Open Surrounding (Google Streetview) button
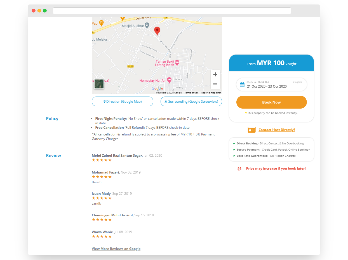 [191, 102]
